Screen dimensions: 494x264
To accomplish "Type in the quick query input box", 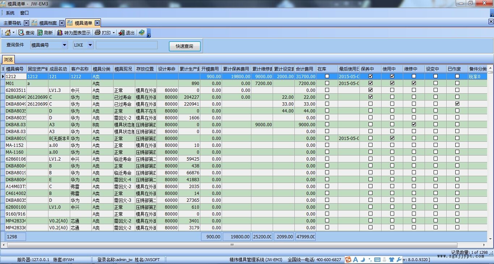I will click(x=127, y=44).
